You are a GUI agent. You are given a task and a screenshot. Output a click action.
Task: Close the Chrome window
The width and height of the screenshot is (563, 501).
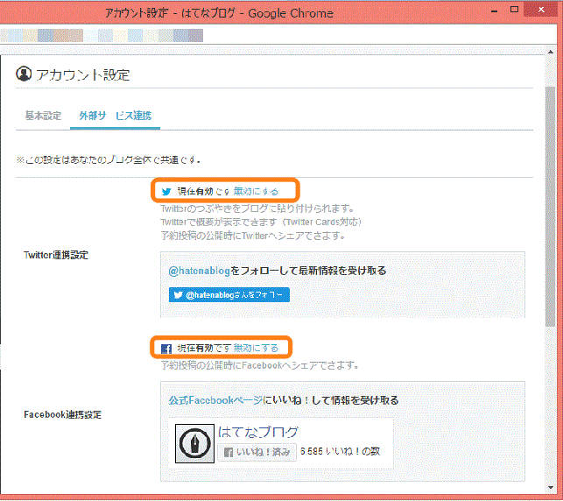click(541, 10)
